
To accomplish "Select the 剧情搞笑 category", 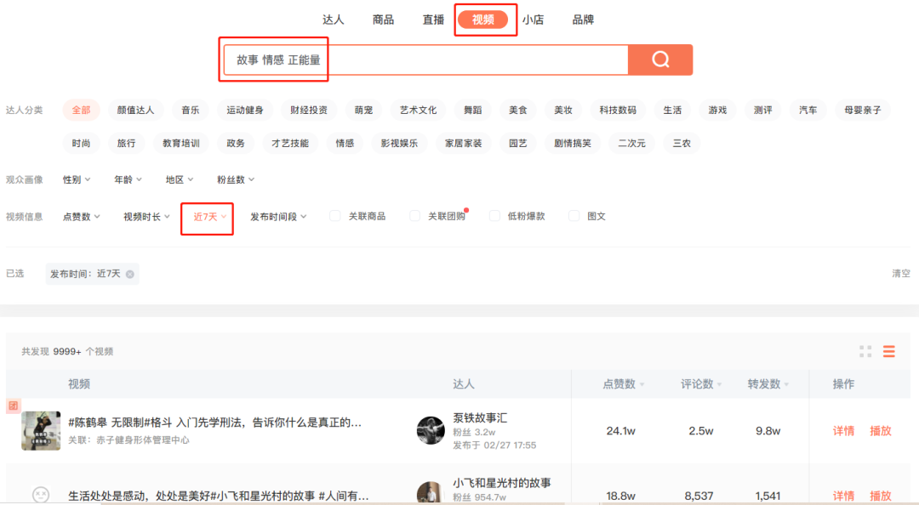I will (573, 144).
